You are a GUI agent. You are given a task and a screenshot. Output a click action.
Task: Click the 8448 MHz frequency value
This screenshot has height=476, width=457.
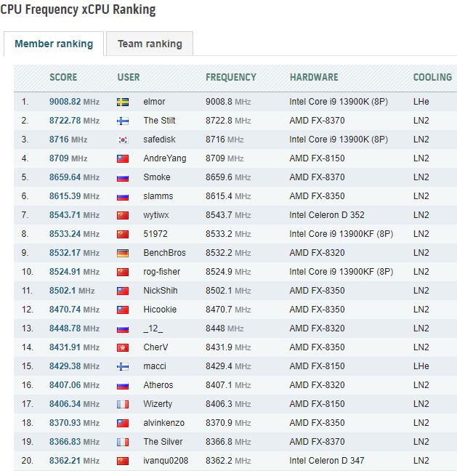[x=225, y=328]
